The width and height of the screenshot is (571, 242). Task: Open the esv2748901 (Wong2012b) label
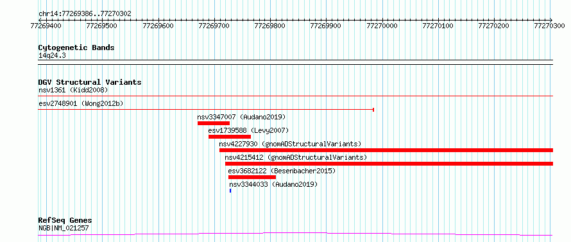click(81, 103)
